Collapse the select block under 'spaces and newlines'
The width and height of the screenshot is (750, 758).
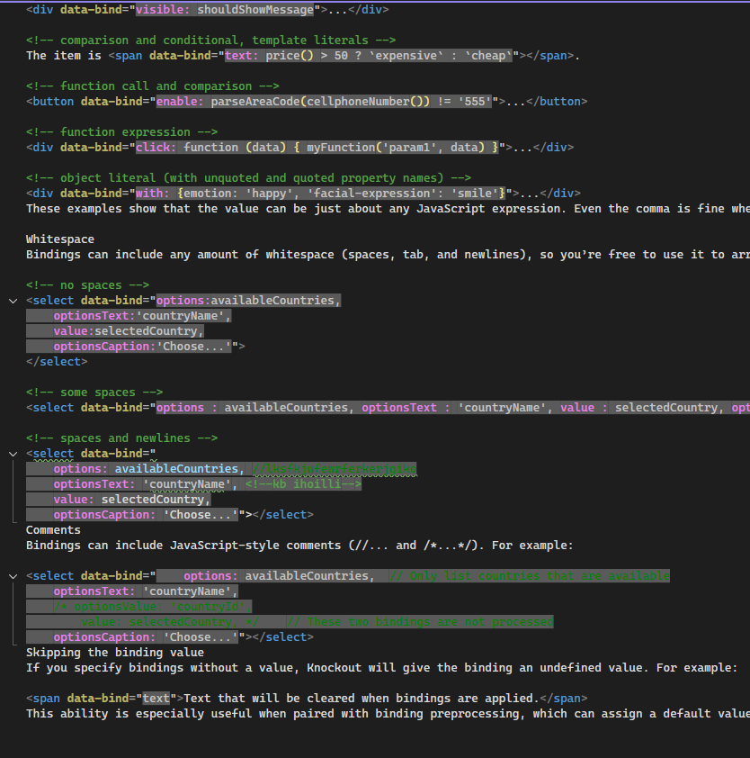coord(13,454)
